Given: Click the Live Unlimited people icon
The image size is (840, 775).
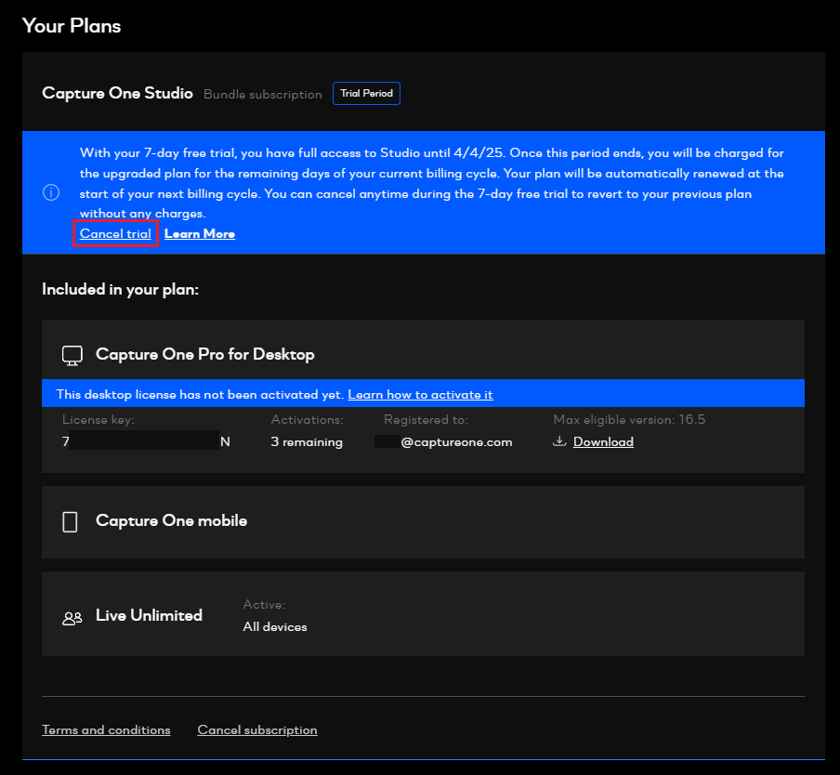Looking at the screenshot, I should click(72, 619).
